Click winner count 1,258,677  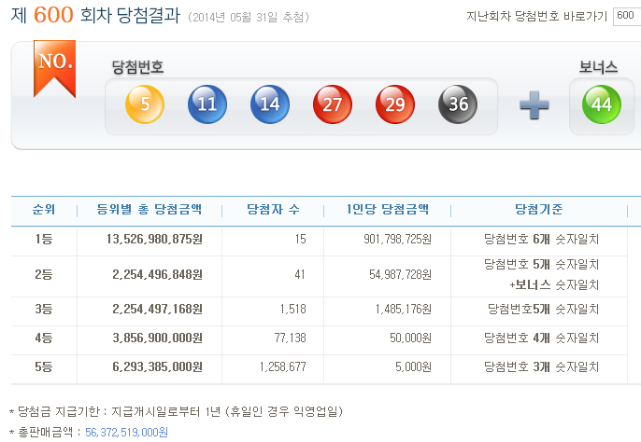[x=283, y=366]
